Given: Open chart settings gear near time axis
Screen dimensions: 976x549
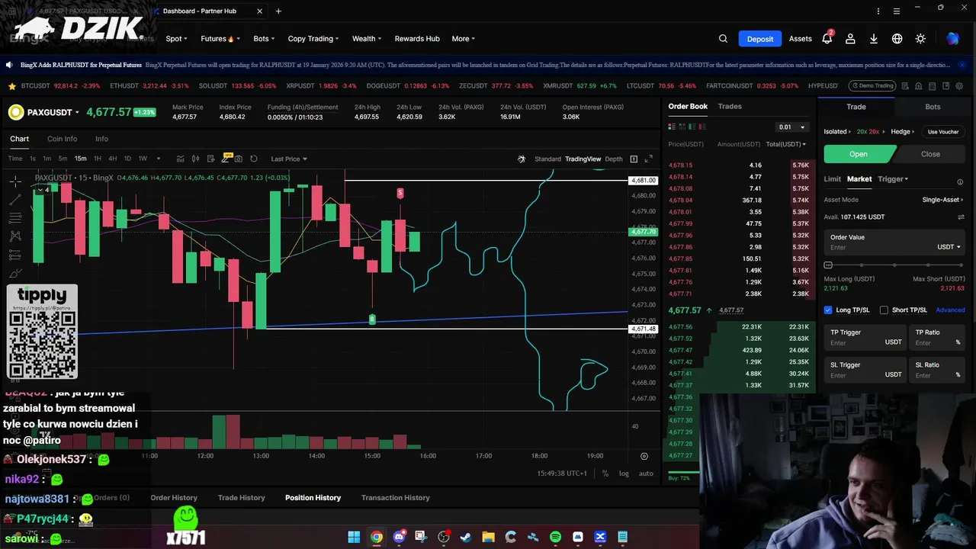Looking at the screenshot, I should tap(644, 456).
